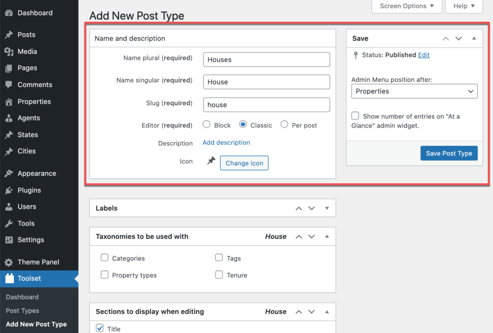This screenshot has height=333, width=493.
Task: Click the Save Post Type button
Action: tap(449, 154)
